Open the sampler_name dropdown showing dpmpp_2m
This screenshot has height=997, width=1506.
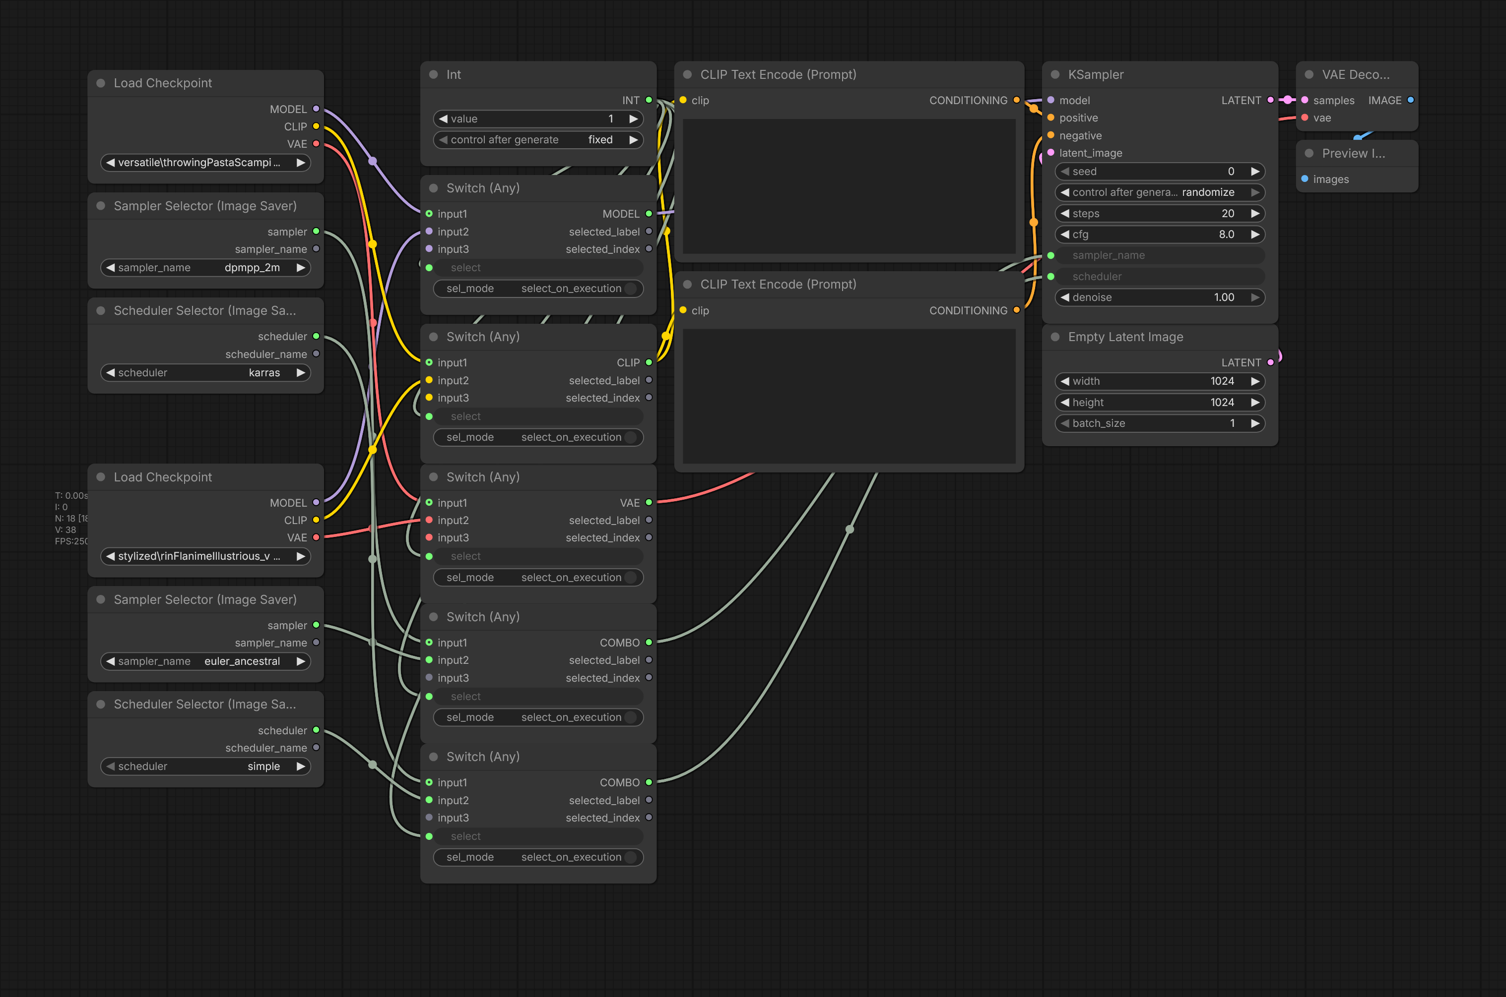pos(205,268)
